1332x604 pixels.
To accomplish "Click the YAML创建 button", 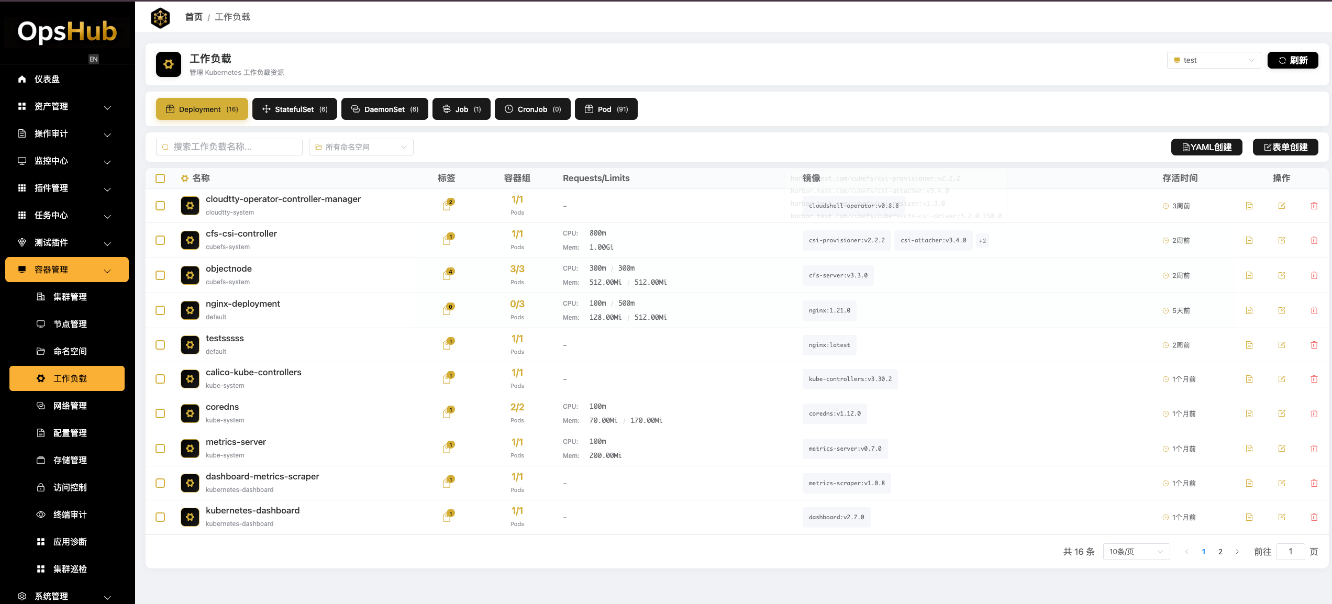I will pos(1206,147).
